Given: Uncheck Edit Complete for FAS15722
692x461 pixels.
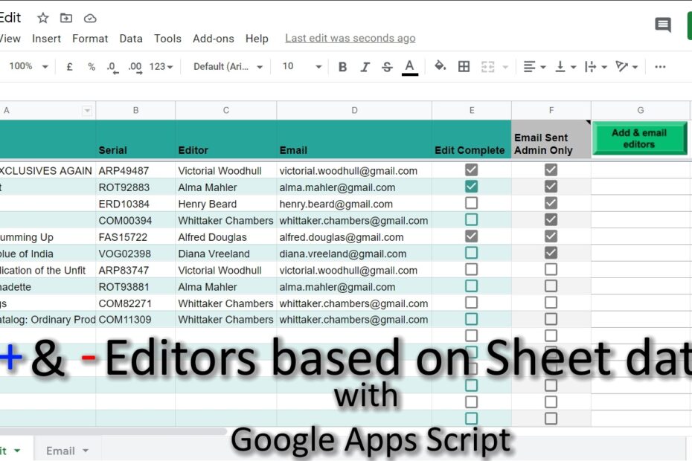Looking at the screenshot, I should (471, 236).
